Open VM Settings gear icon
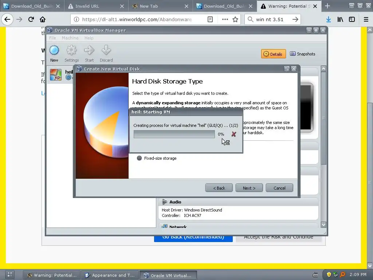 point(71,50)
